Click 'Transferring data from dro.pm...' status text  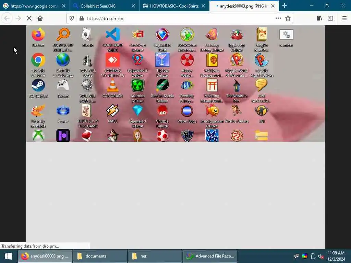(x=30, y=246)
